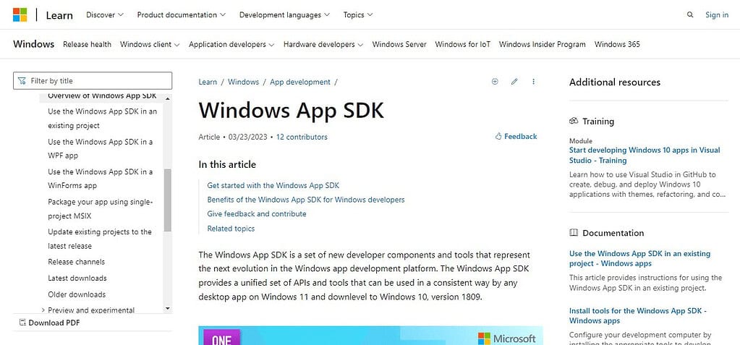
Task: Open the Topics dropdown
Action: pos(358,14)
